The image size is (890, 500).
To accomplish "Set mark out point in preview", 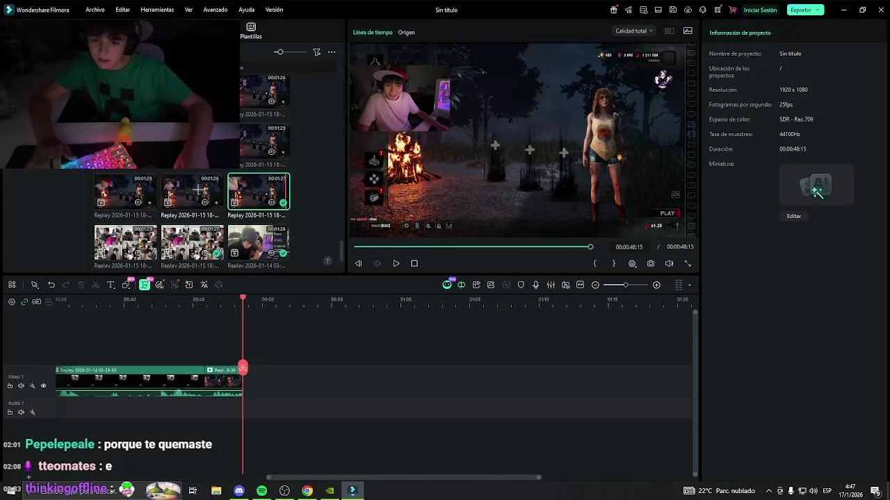I will (613, 263).
